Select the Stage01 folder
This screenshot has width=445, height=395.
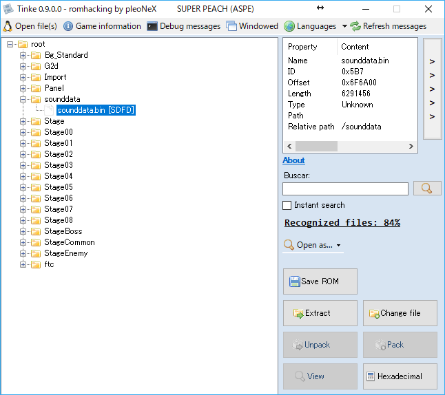point(59,143)
